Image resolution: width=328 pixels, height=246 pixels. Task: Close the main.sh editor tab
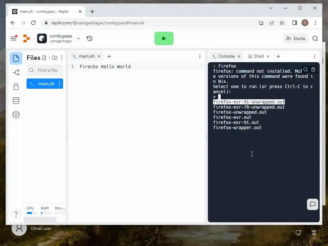pyautogui.click(x=99, y=56)
